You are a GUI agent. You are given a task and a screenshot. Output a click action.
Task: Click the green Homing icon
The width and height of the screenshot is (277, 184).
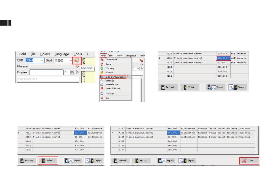click(x=102, y=68)
